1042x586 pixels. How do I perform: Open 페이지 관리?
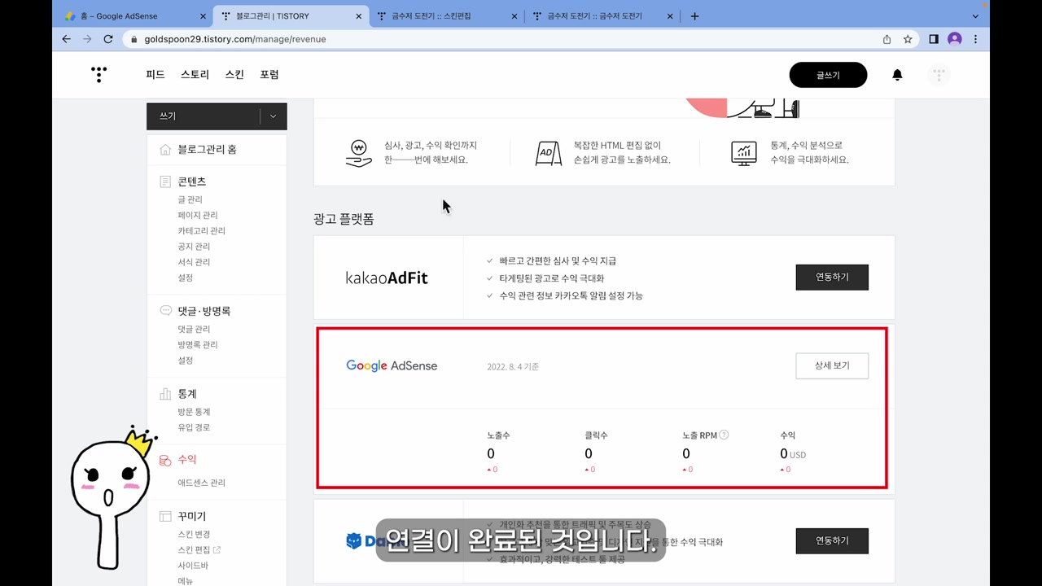[198, 215]
